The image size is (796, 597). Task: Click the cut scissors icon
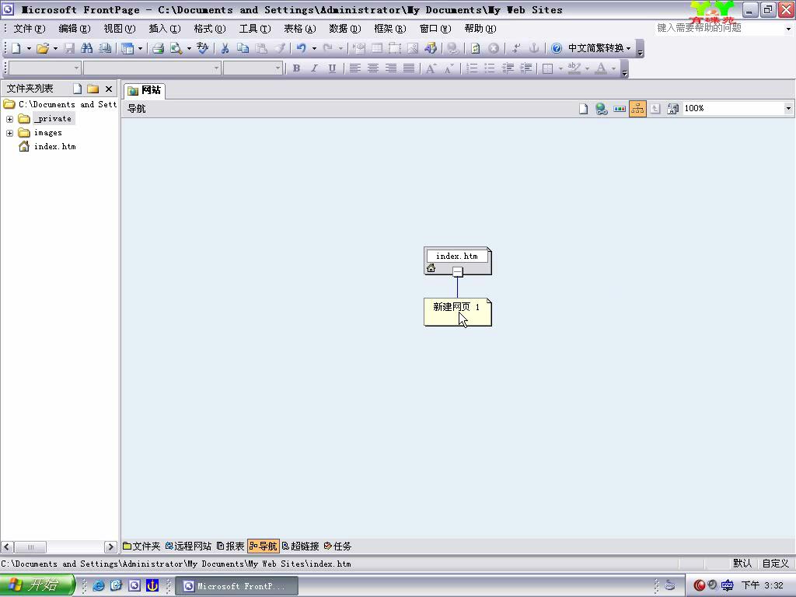(225, 48)
